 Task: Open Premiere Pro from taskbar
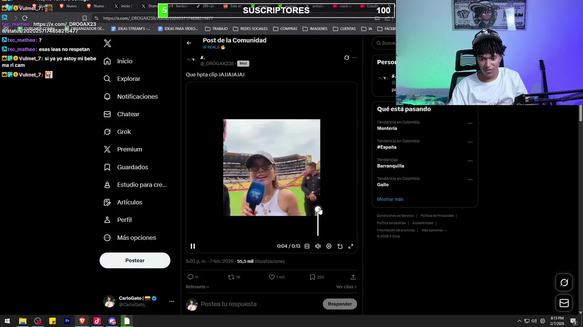[x=67, y=321]
